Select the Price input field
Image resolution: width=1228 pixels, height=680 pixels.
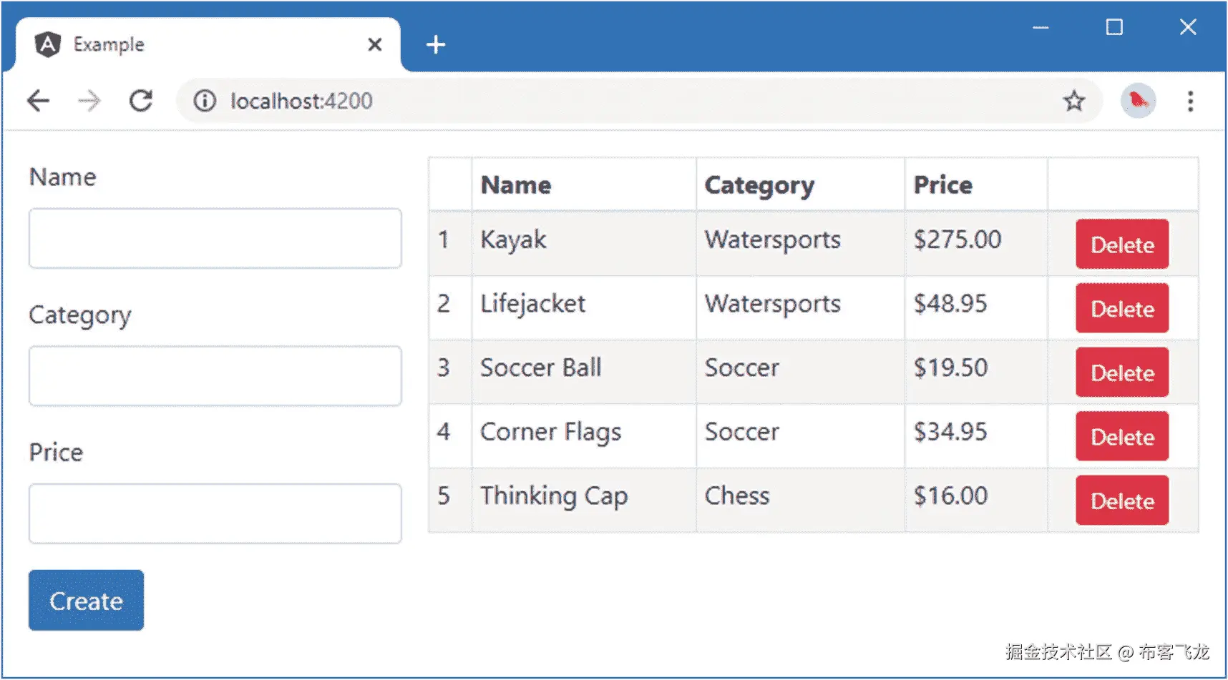pyautogui.click(x=215, y=513)
